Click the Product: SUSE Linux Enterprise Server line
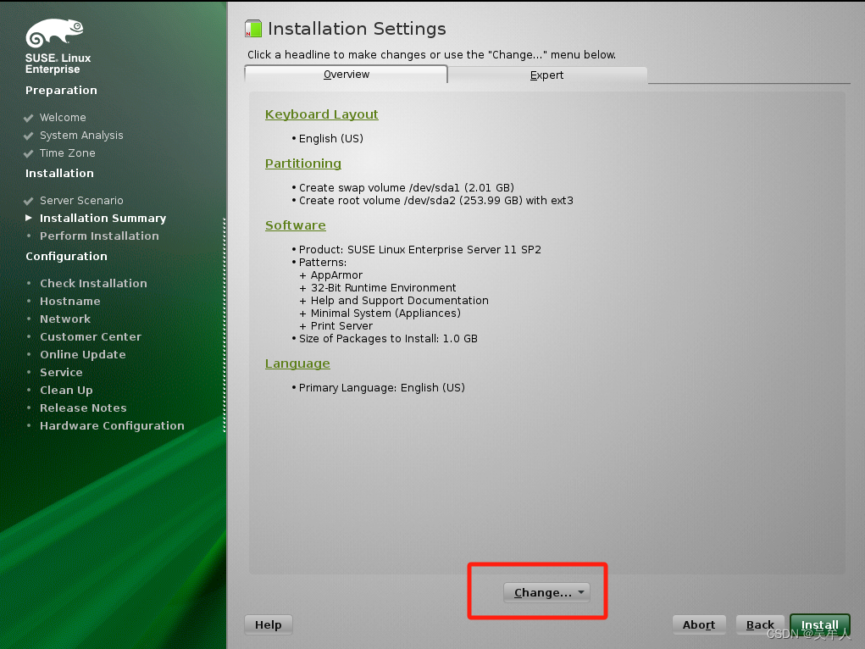This screenshot has width=865, height=649. click(420, 249)
